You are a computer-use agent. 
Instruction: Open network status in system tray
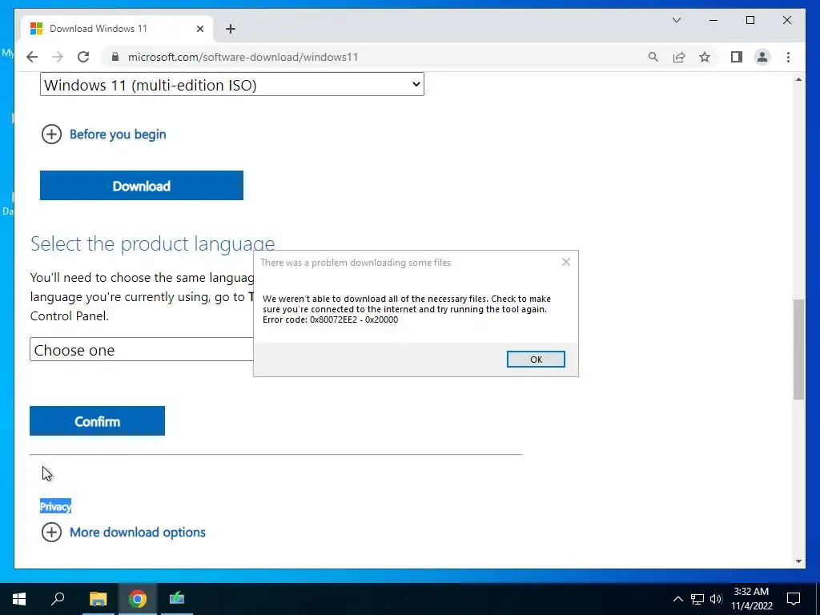697,599
